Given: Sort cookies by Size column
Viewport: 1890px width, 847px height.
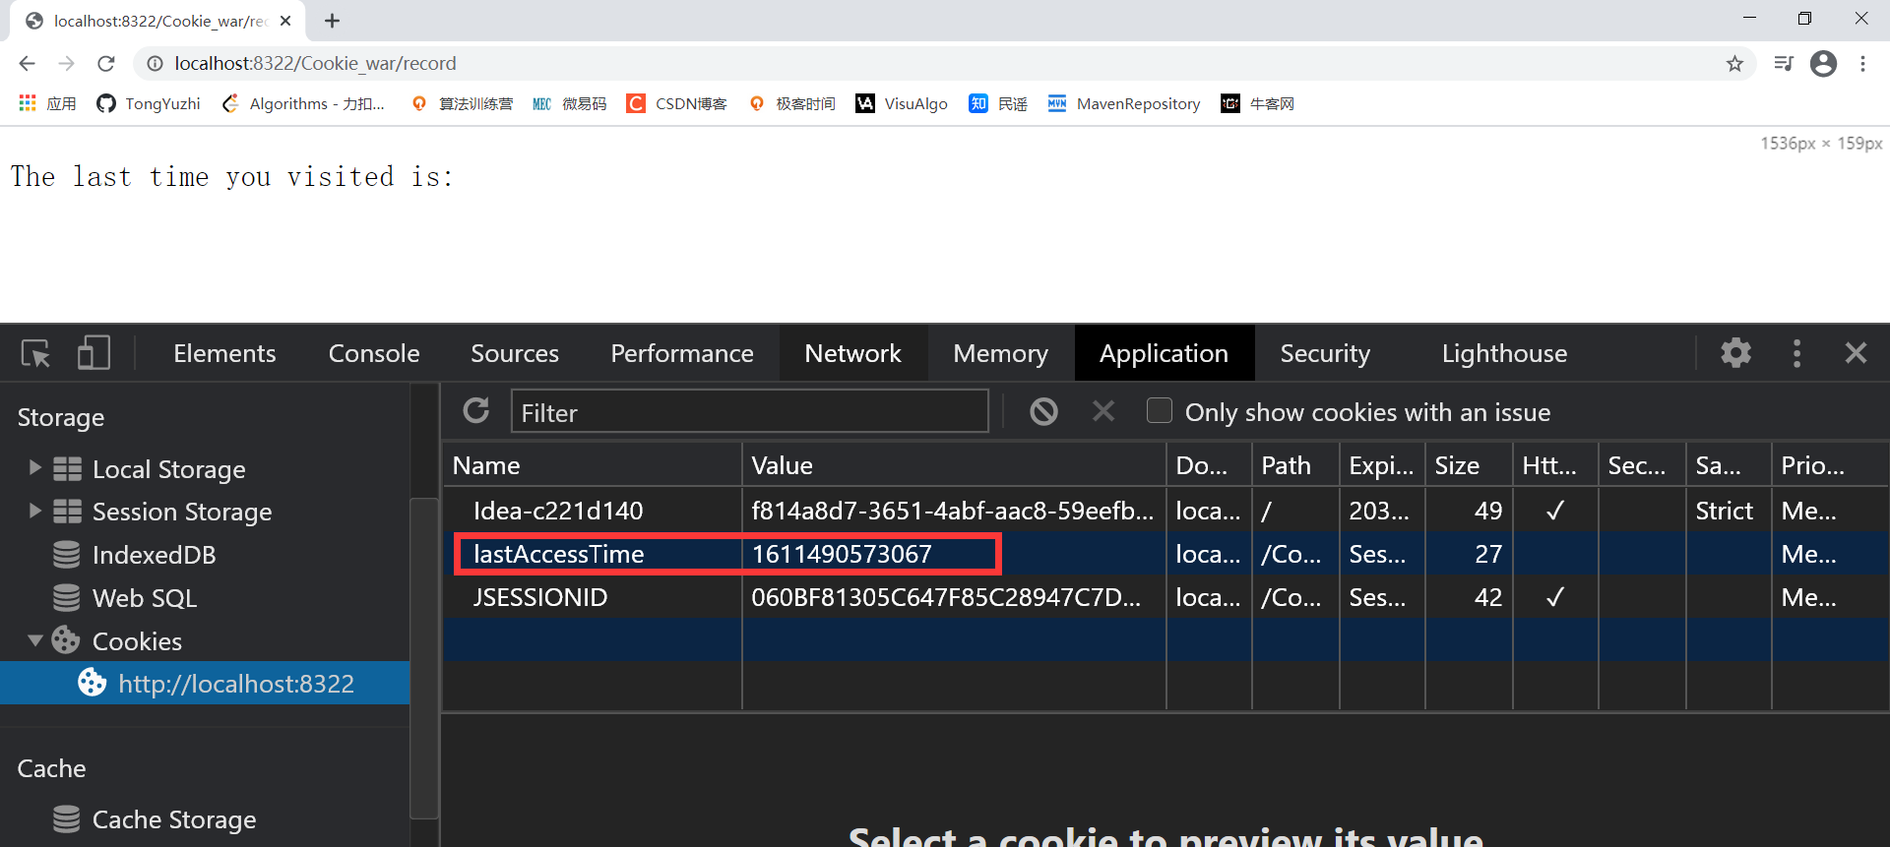Looking at the screenshot, I should pyautogui.click(x=1468, y=465).
